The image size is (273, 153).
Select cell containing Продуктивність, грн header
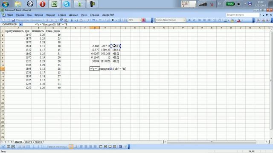coord(18,31)
